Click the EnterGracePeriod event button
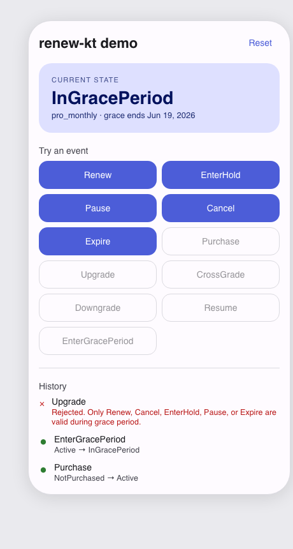The height and width of the screenshot is (549, 293). click(98, 341)
